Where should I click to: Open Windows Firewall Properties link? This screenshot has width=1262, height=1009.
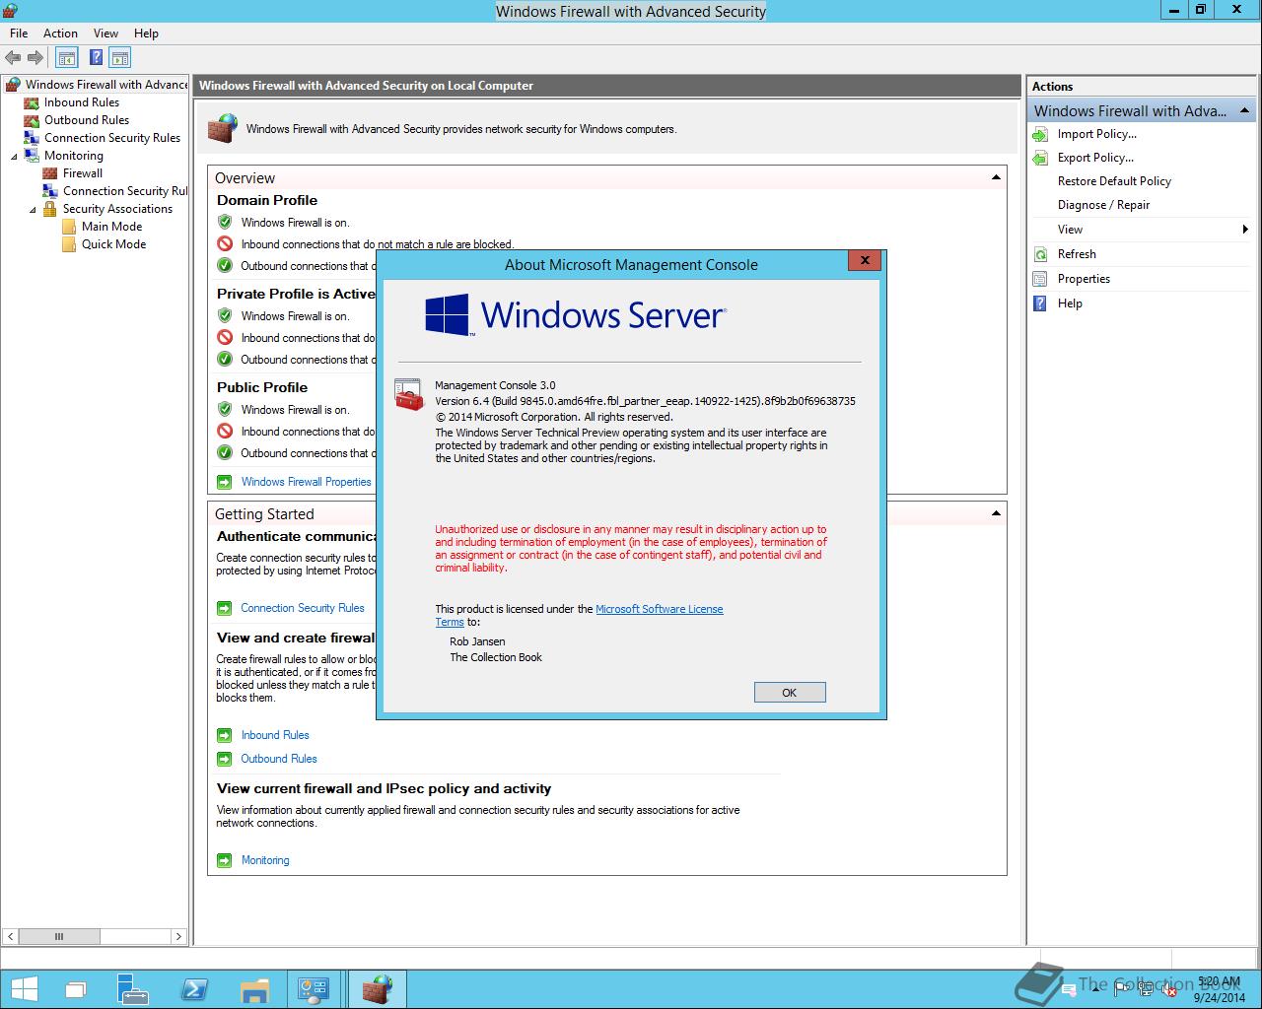pyautogui.click(x=306, y=482)
